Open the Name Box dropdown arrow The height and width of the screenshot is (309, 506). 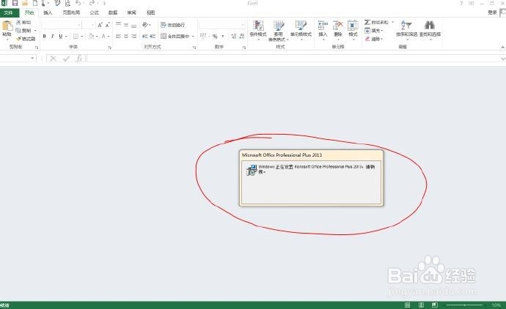click(x=32, y=59)
